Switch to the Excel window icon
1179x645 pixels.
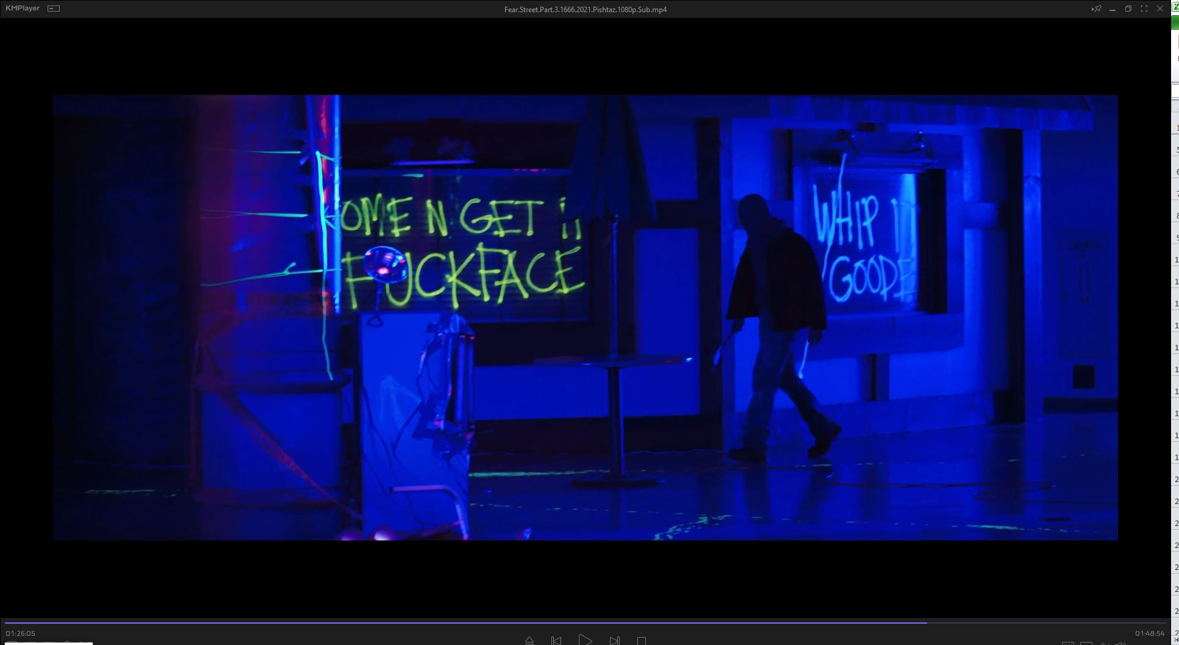[x=1175, y=7]
